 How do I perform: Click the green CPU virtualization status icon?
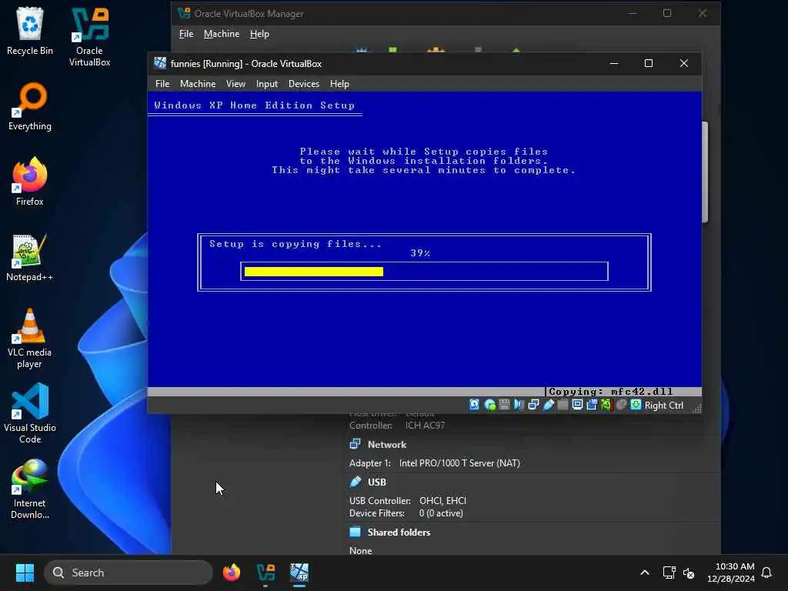606,405
